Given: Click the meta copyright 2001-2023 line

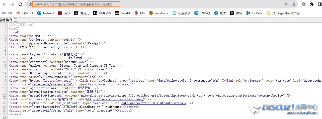Looking at the screenshot, I should coord(61,69).
